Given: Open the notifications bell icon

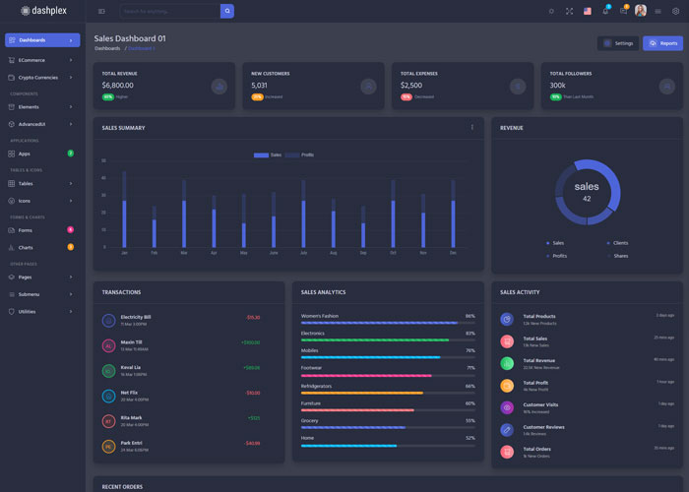Looking at the screenshot, I should (605, 11).
